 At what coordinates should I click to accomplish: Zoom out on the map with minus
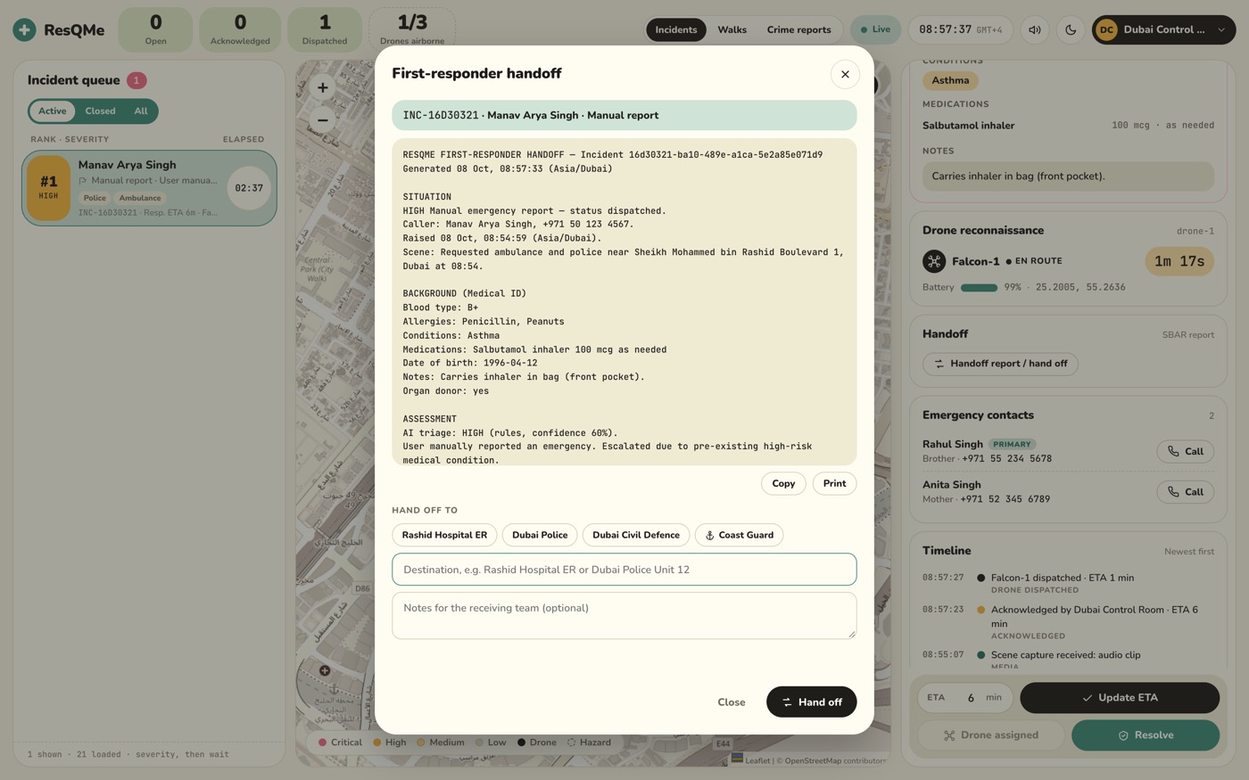tap(323, 119)
